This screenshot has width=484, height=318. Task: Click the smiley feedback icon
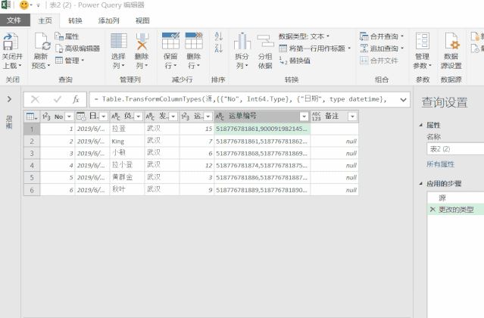[x=23, y=5]
